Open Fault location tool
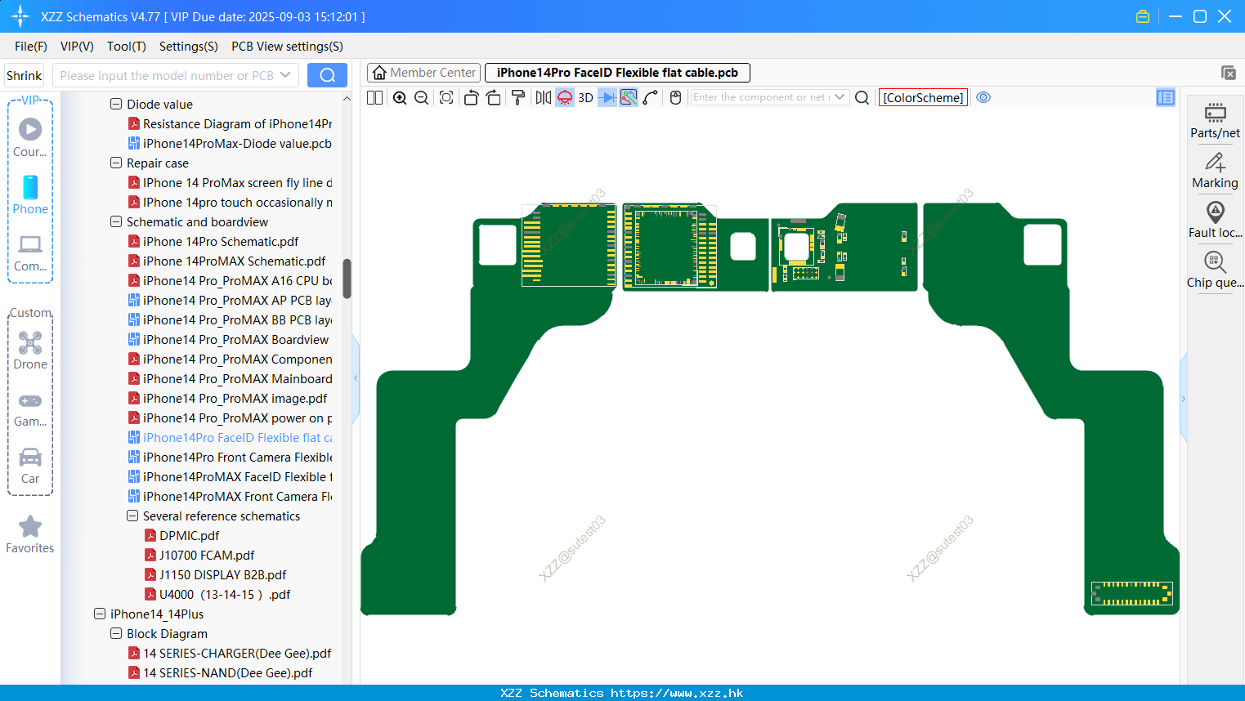 click(1215, 220)
